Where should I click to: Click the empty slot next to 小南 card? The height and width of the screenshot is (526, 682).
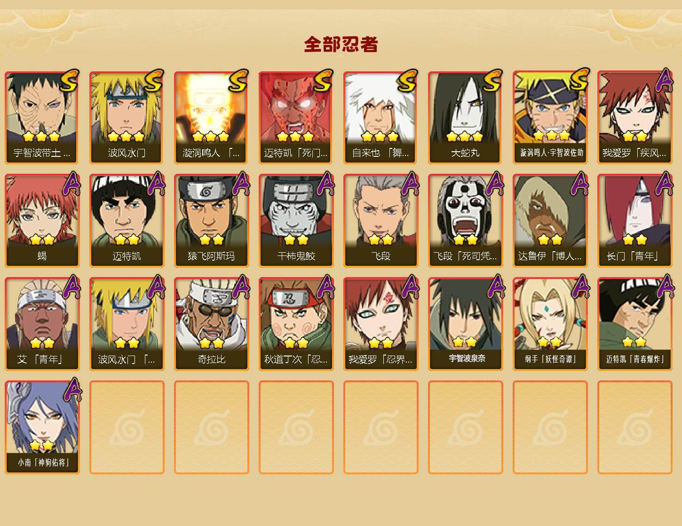pos(127,427)
